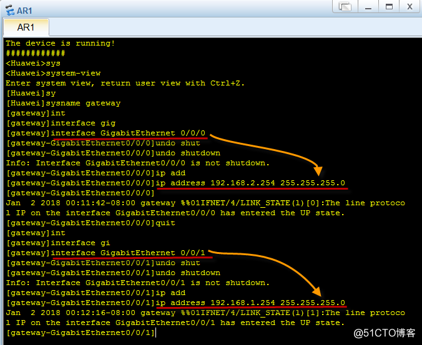The image size is (422, 345).
Task: Click 'Info: Interface GigabitEthernet0/0/0 is not shutdown.'
Action: pyautogui.click(x=137, y=163)
